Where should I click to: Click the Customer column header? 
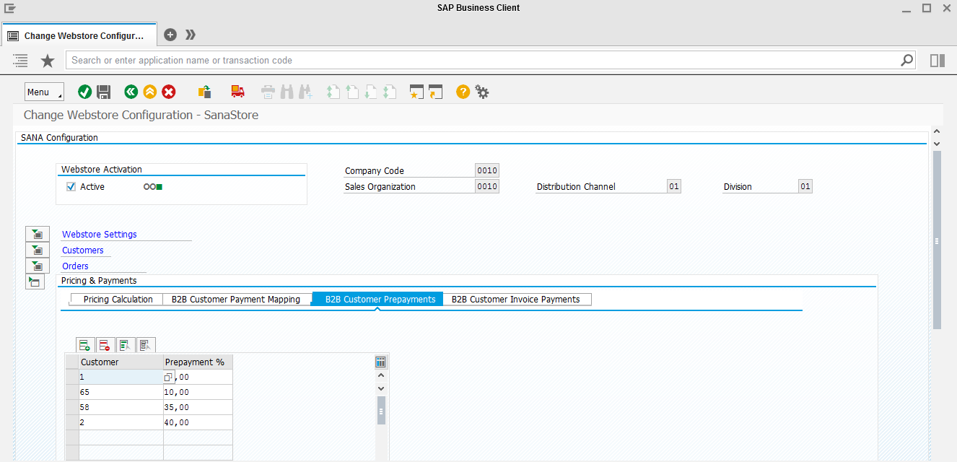[x=121, y=362]
